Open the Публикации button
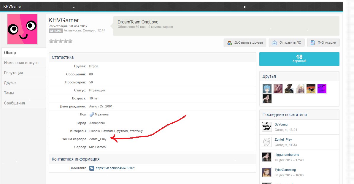The height and width of the screenshot is (184, 354). (323, 43)
